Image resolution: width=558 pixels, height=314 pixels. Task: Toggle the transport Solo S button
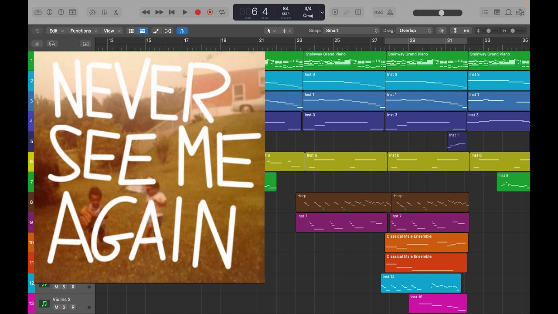pyautogui.click(x=358, y=12)
